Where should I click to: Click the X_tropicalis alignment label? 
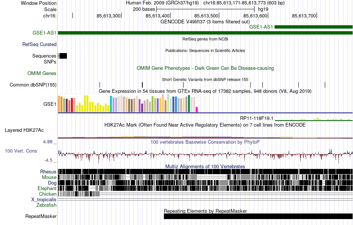[x=44, y=200]
